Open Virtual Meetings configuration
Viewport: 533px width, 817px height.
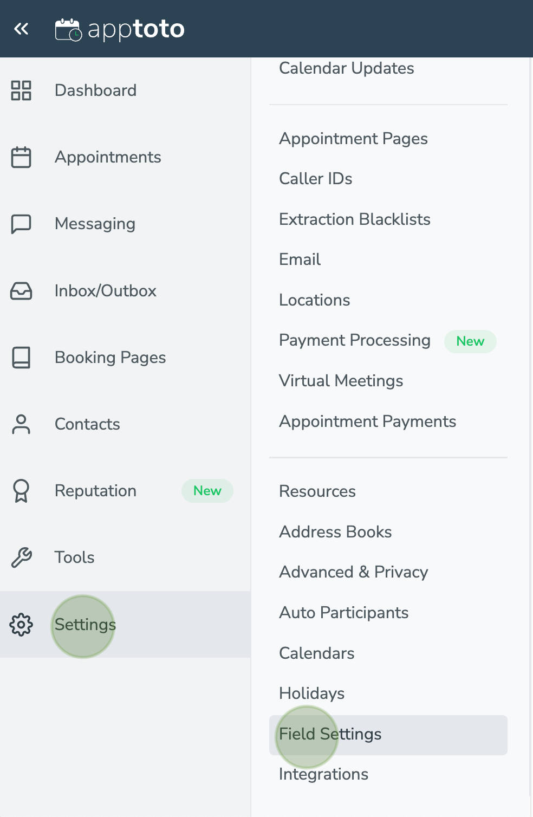341,381
